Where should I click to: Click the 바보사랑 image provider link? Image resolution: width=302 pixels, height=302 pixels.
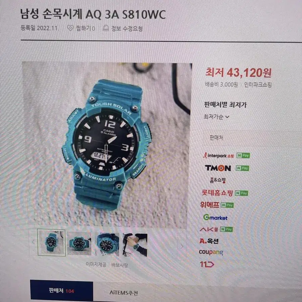[119, 265]
